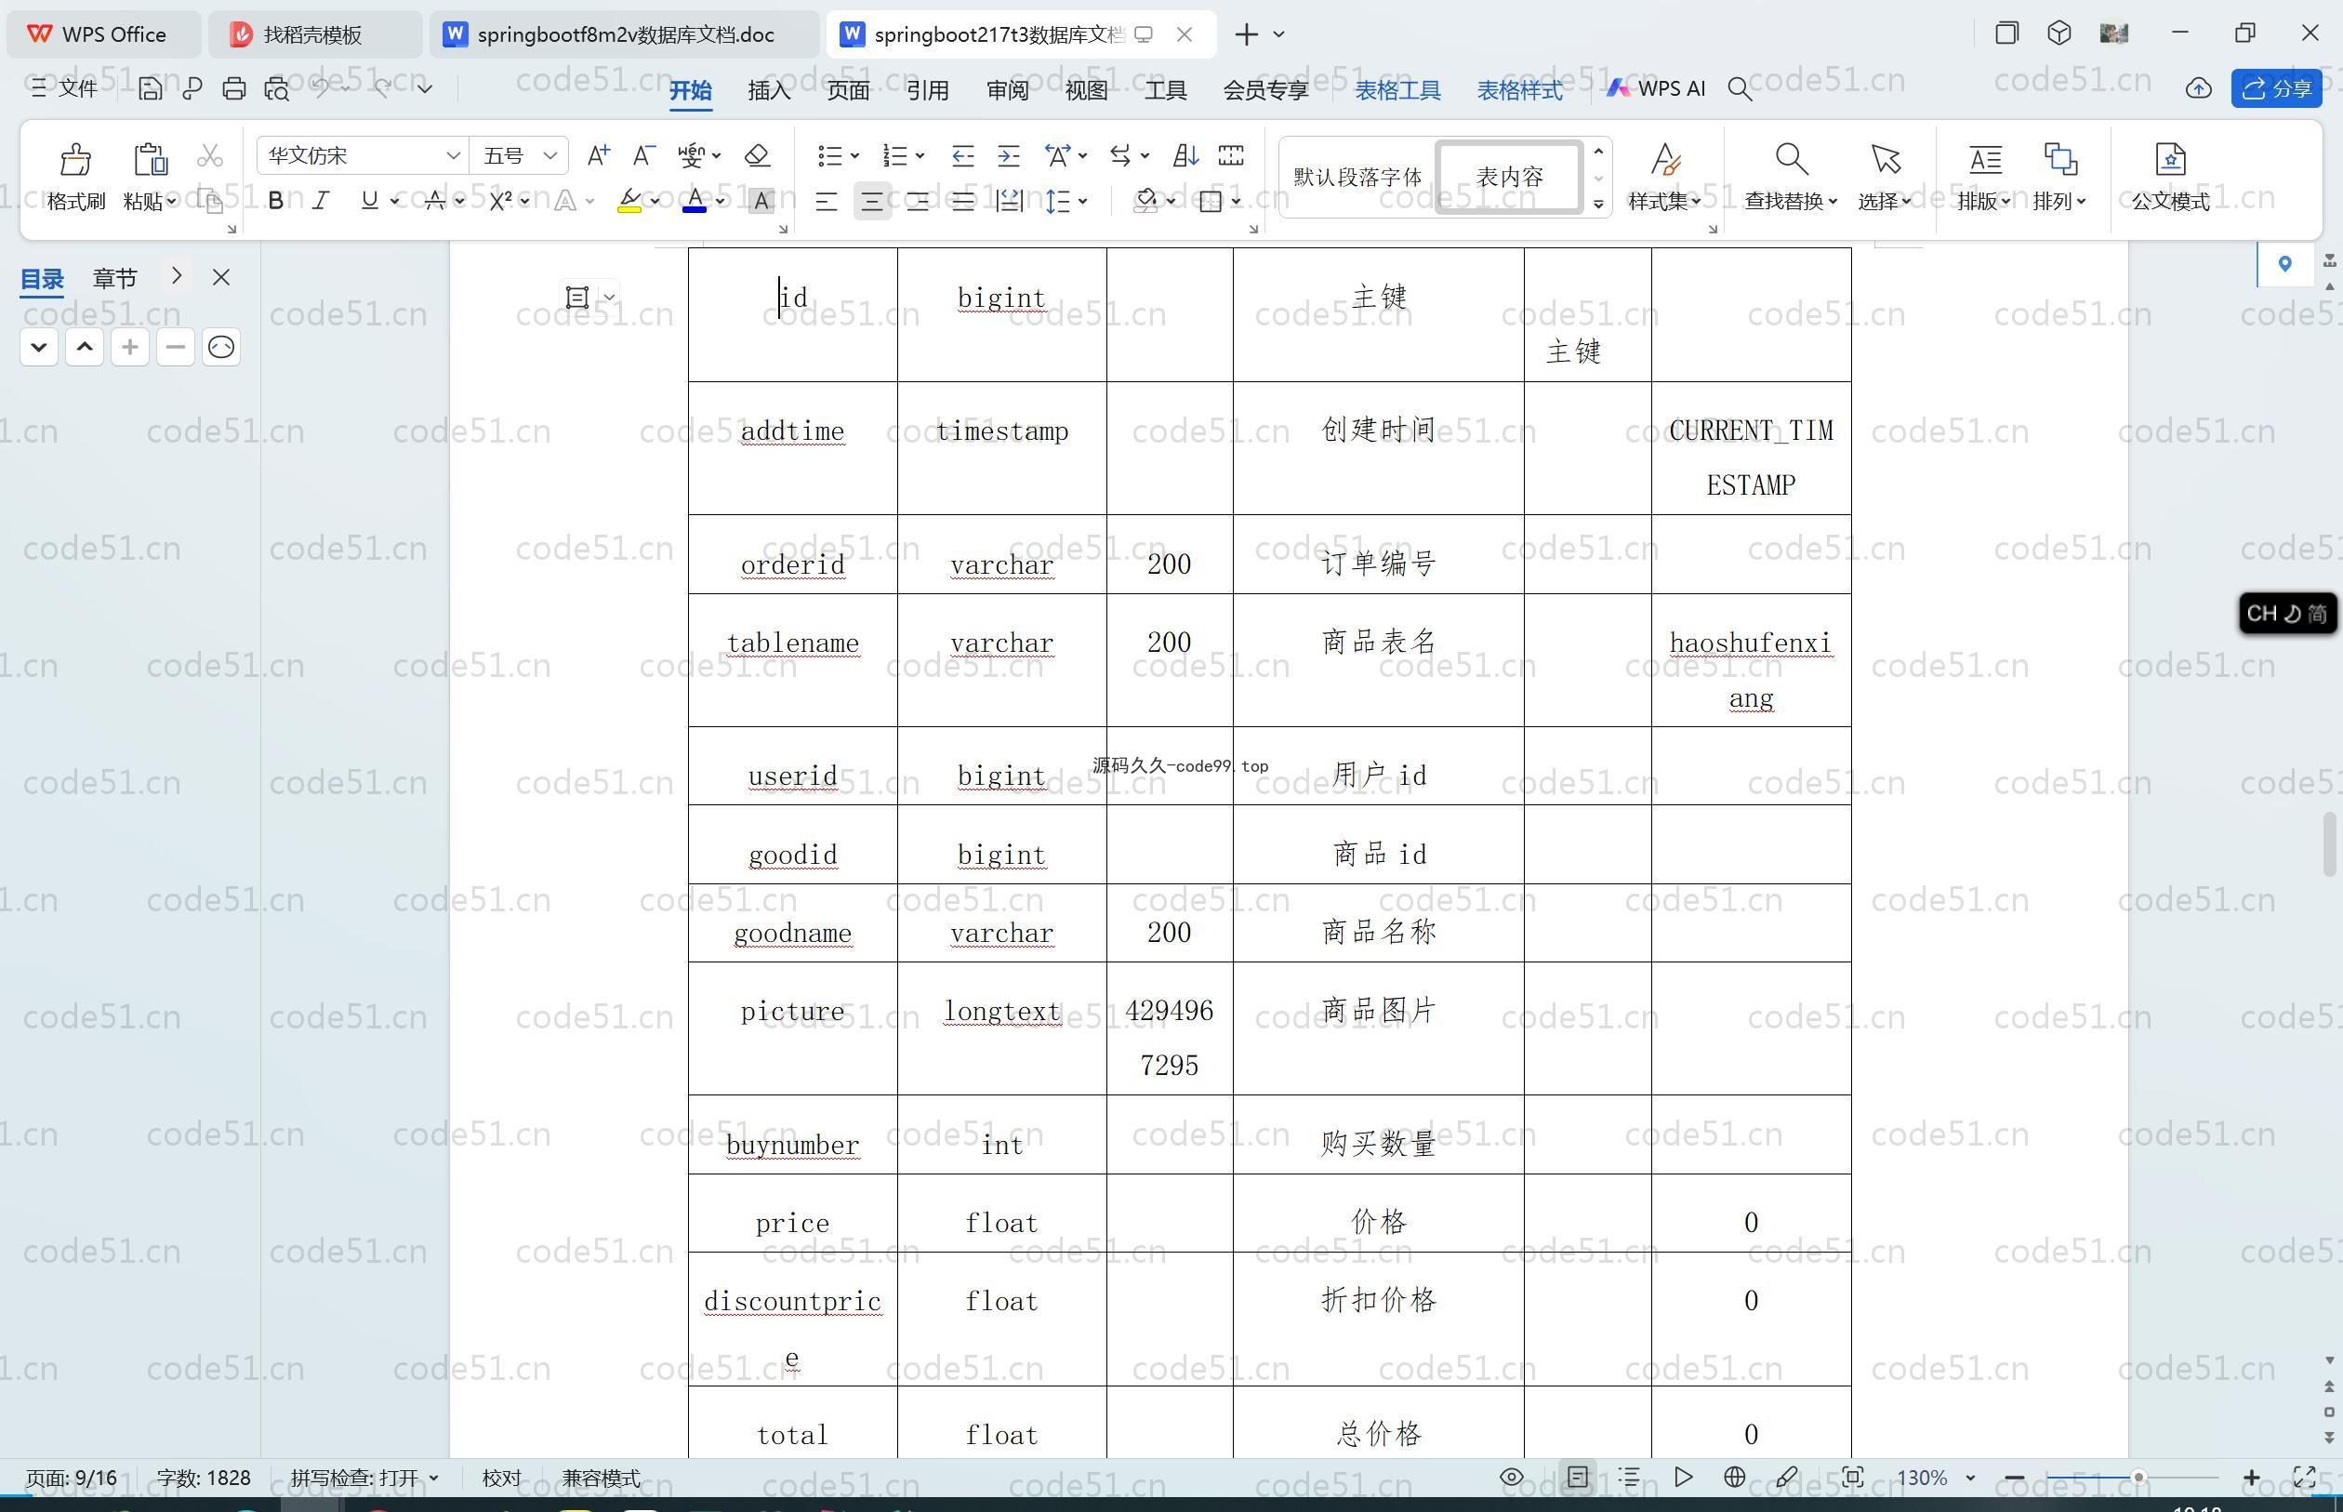Click the Cut scissors icon
Viewport: 2343px width, 1512px height.
coord(210,155)
